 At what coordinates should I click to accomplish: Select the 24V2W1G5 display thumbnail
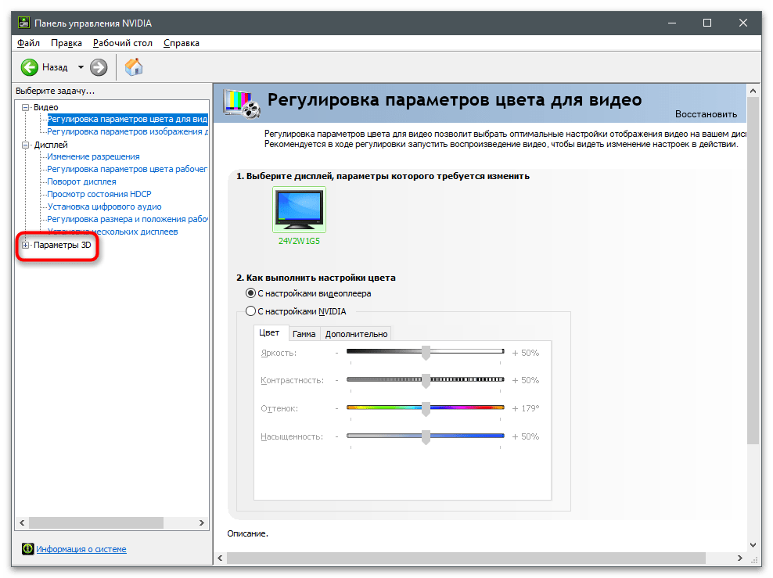pyautogui.click(x=299, y=210)
